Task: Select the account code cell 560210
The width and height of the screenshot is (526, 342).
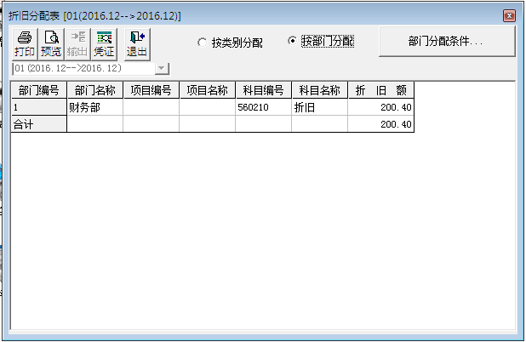Action: [263, 108]
